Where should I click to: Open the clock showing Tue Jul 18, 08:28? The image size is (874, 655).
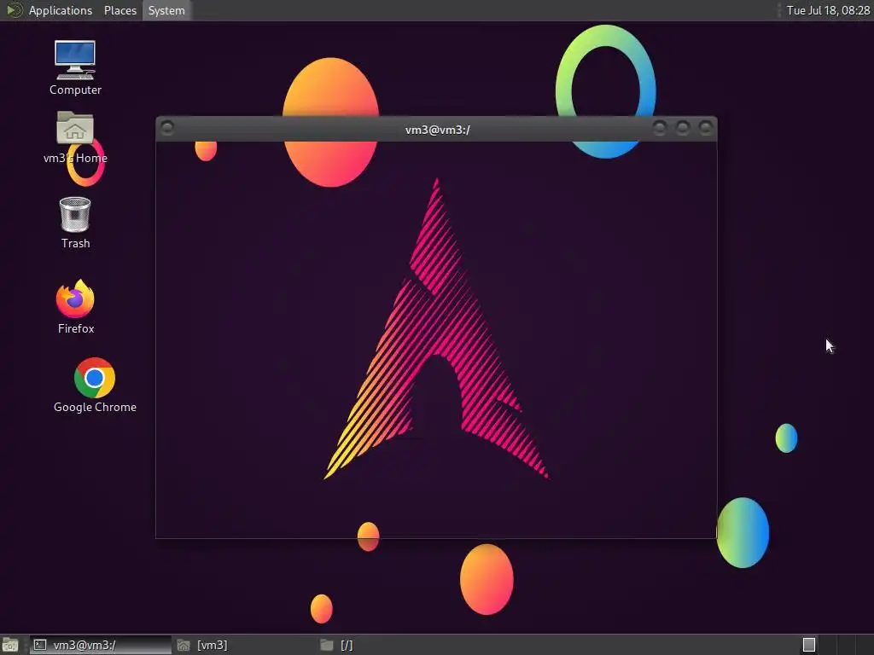(828, 10)
